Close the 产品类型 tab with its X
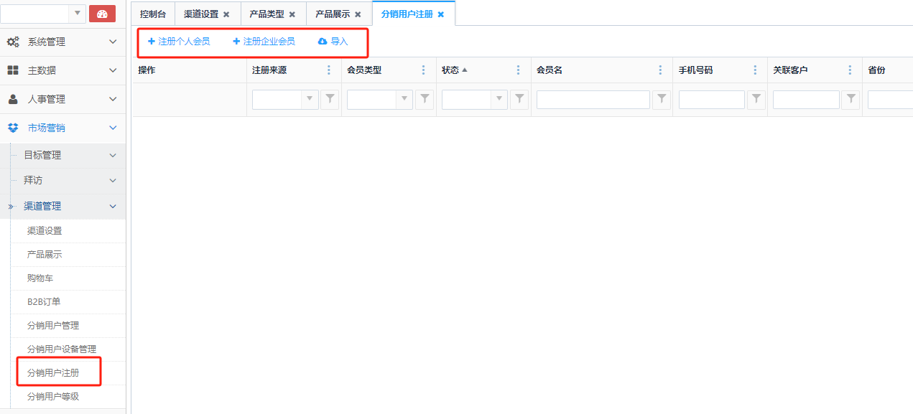 [292, 14]
